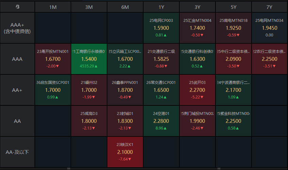Open the 25武开03 bond cell
The image size is (288, 170).
197,90
